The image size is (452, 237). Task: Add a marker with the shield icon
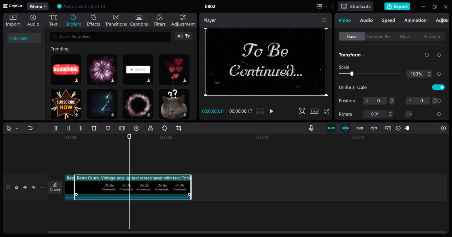point(108,128)
